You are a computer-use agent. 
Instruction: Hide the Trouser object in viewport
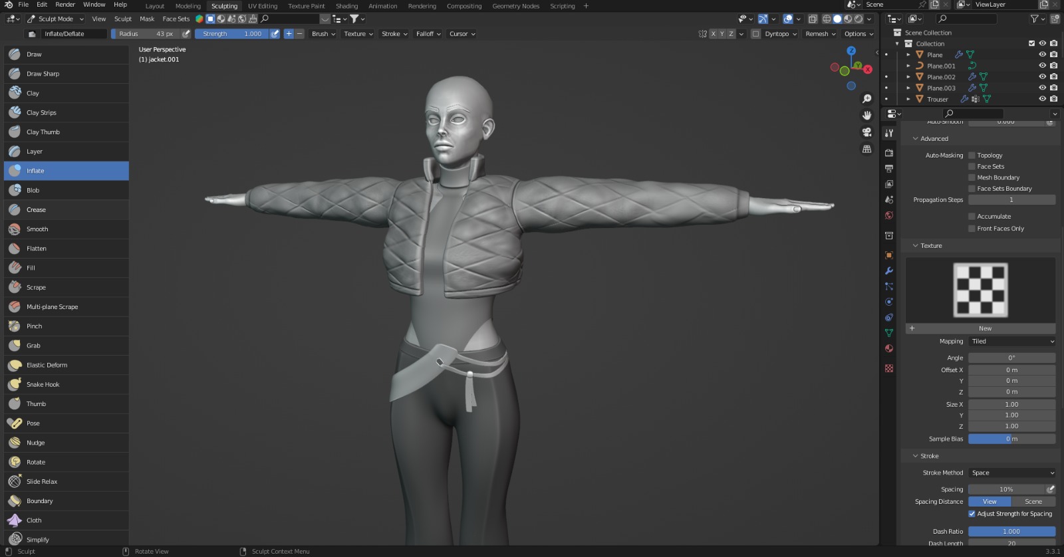tap(1042, 99)
